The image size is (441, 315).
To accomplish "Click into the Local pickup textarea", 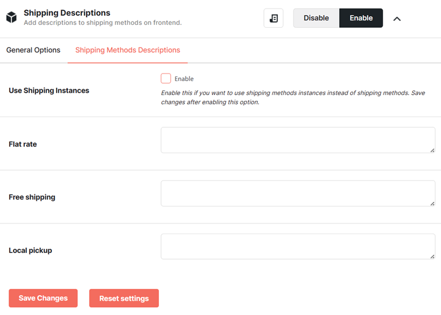I will point(298,247).
